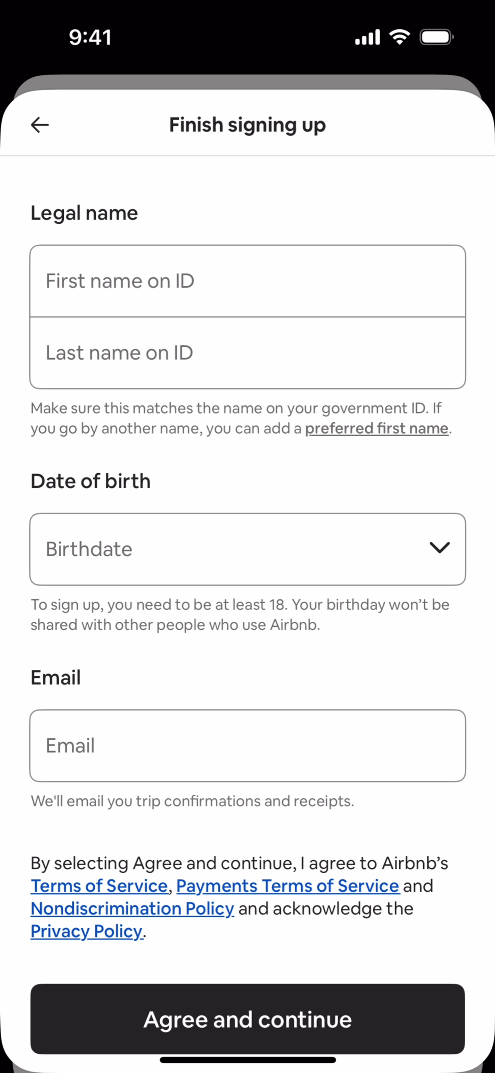
Task: Open the Privacy Policy link
Action: click(87, 931)
